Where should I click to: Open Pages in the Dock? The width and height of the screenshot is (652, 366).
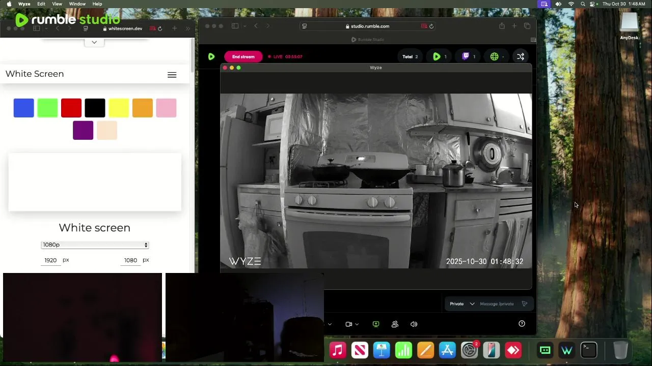coord(425,350)
